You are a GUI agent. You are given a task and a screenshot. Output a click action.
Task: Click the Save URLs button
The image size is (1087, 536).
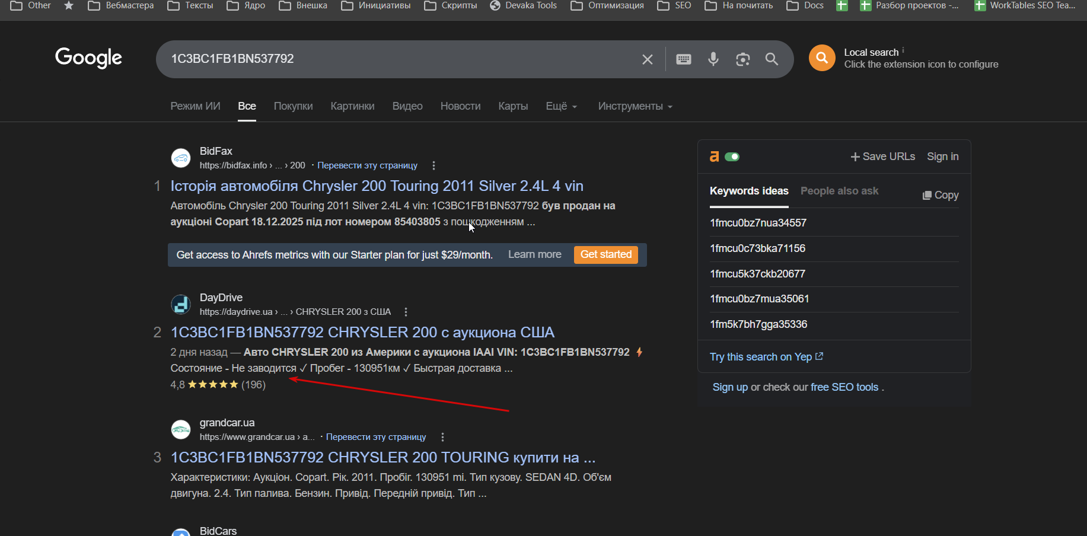tap(882, 157)
